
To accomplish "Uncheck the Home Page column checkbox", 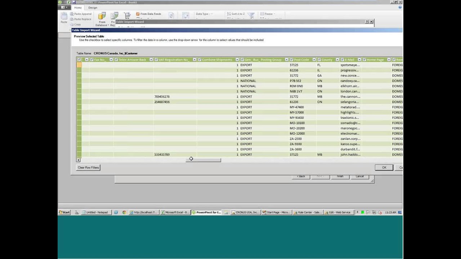I will [364, 60].
